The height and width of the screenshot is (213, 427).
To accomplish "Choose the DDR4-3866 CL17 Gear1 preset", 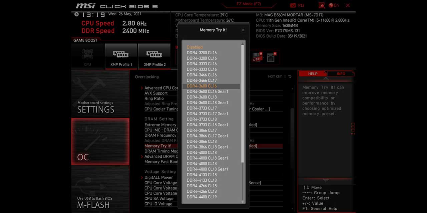I will [x=207, y=136].
